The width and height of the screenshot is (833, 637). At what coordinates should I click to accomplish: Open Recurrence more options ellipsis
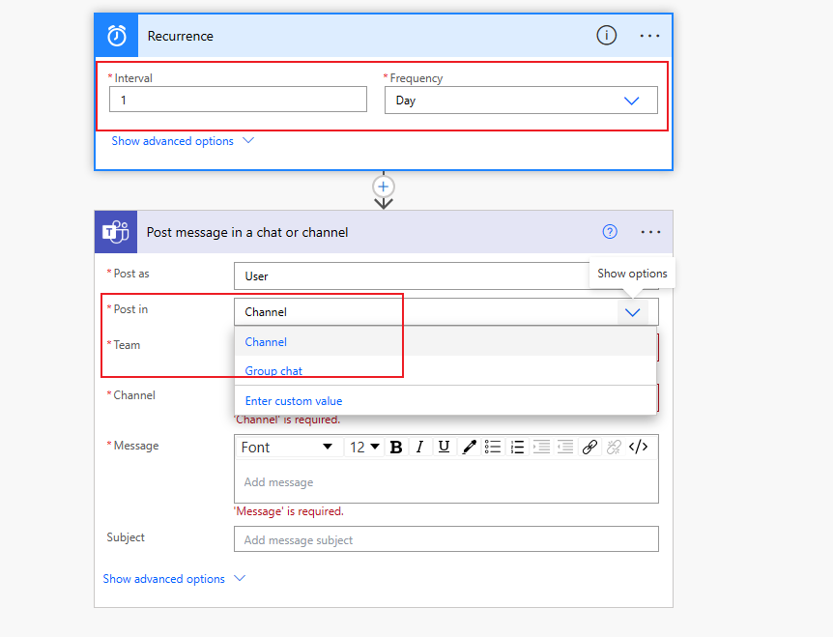coord(649,36)
